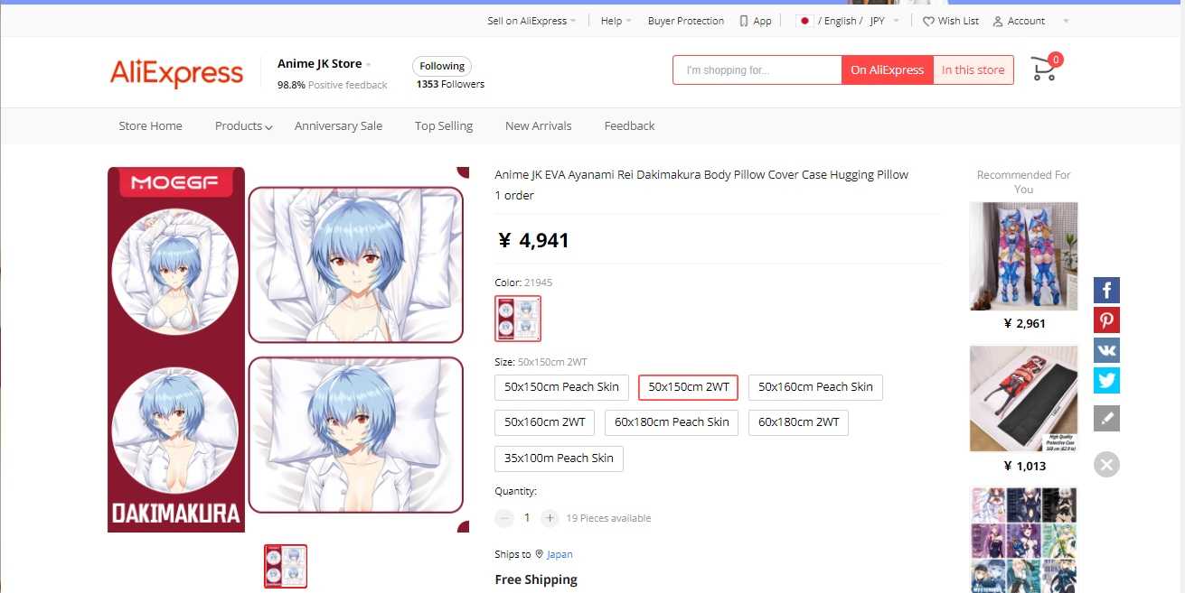Choose color swatch 21945
Screen dimensions: 1185x593
(518, 319)
